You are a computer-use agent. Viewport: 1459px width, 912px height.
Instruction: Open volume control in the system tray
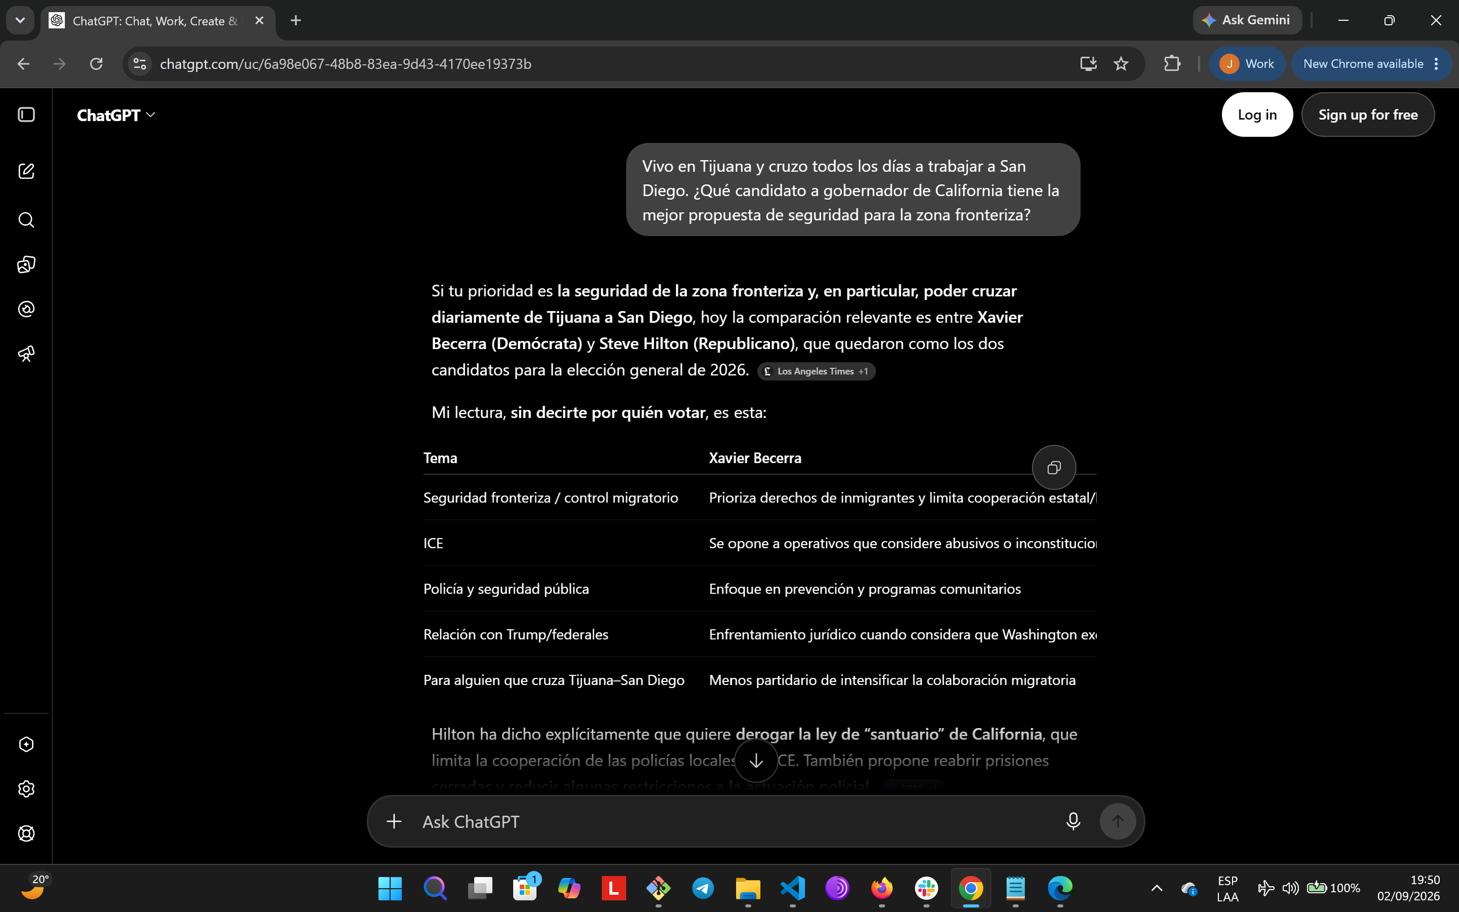point(1290,888)
